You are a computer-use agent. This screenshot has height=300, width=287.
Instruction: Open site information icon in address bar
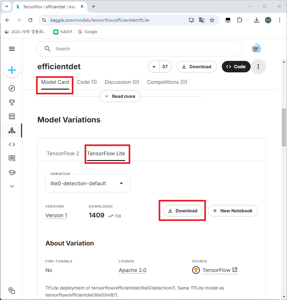(x=44, y=20)
